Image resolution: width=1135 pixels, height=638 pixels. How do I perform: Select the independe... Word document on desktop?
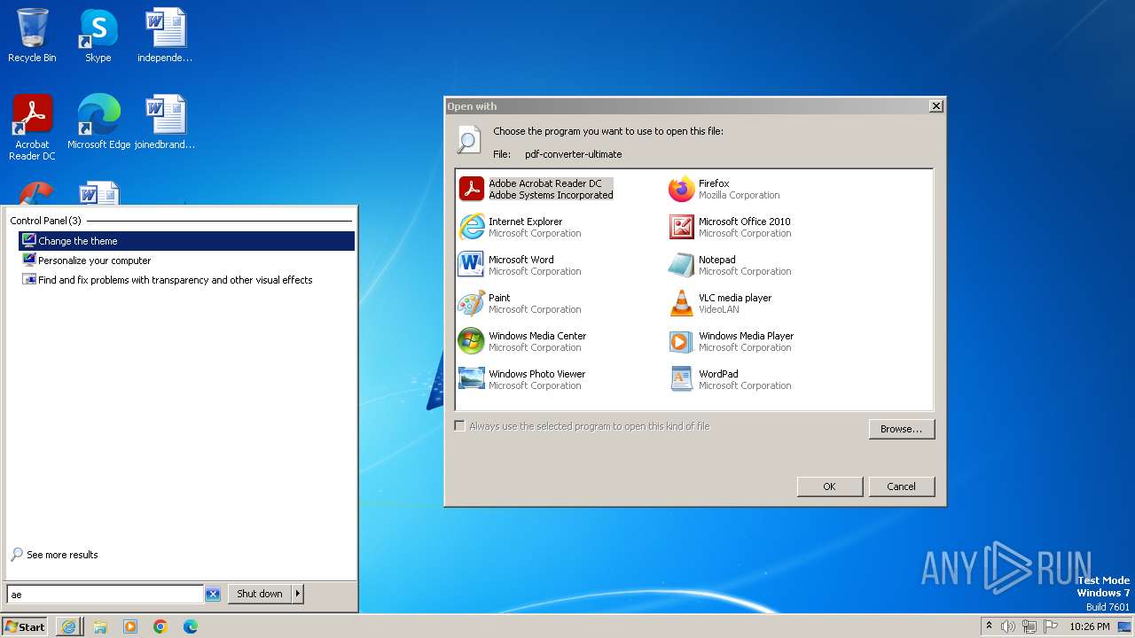(165, 35)
